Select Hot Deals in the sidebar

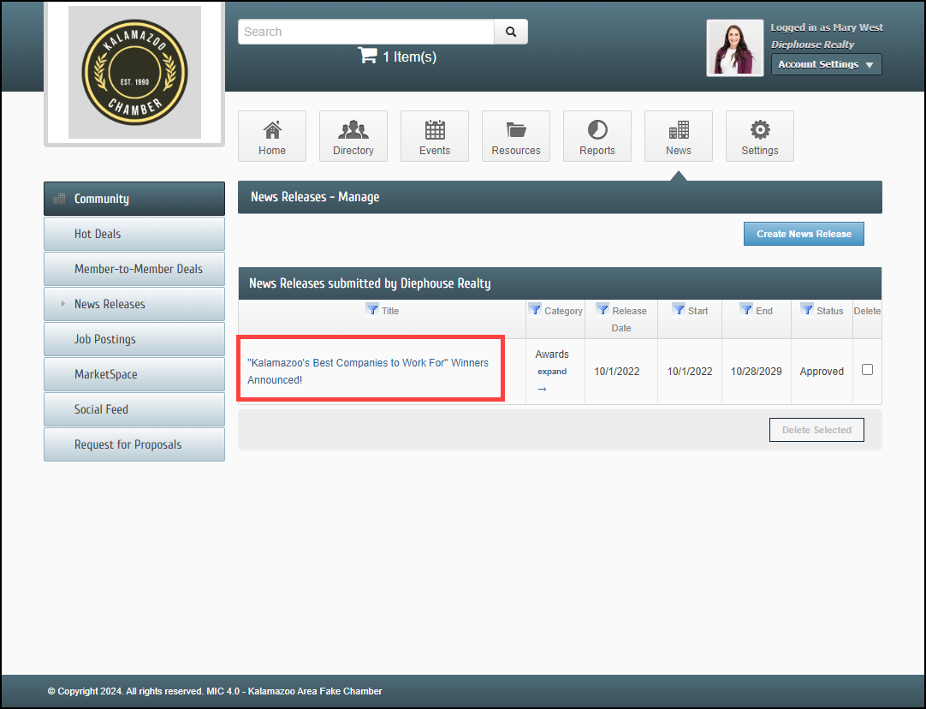134,234
